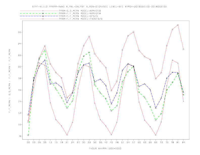The height and width of the screenshot is (155, 200).
Task: Click x-axis tick label 75
Action: [167, 142]
